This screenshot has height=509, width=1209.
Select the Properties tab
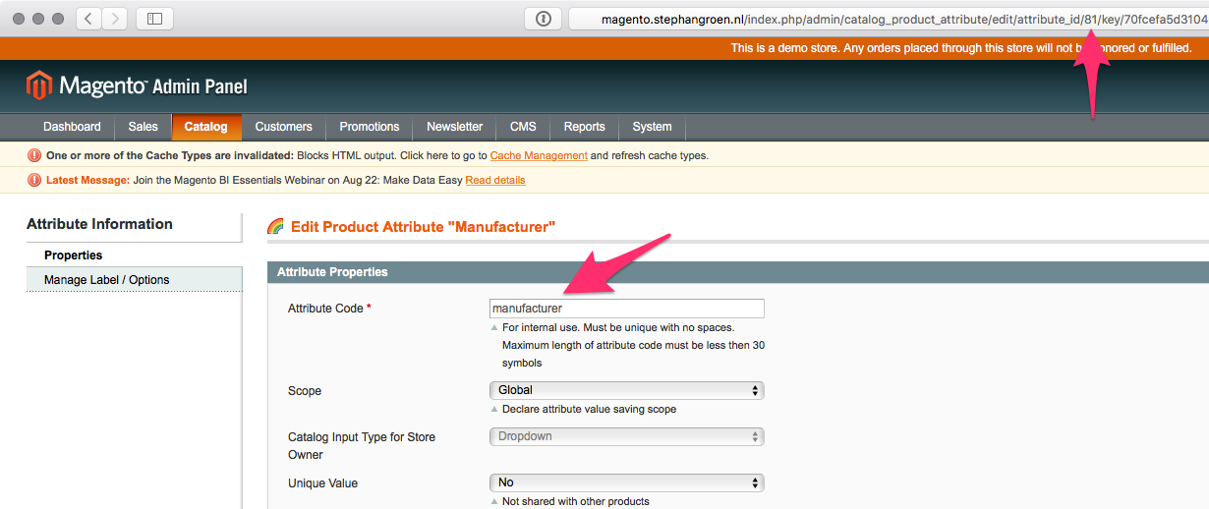[134, 255]
